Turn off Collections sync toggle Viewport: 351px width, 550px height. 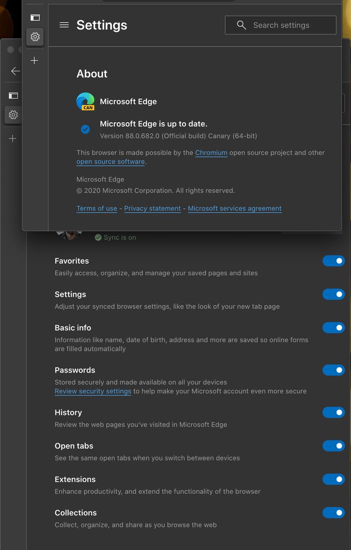333,512
